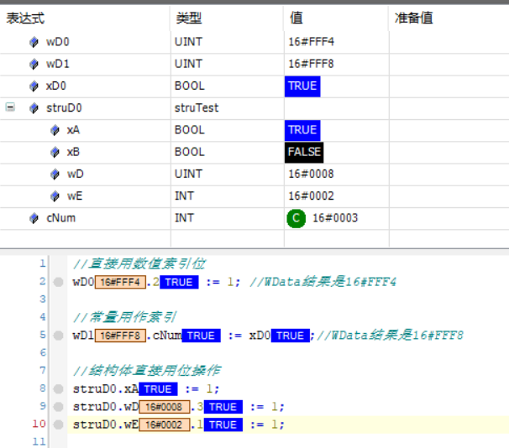Set breakpoint marker on line 10
This screenshot has height=448, width=509.
[59, 425]
